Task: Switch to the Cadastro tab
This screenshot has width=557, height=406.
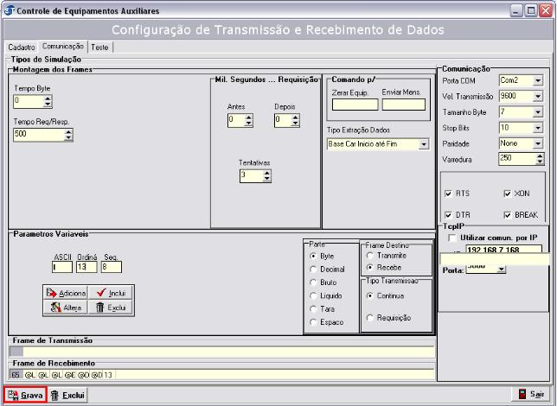Action: pyautogui.click(x=22, y=47)
